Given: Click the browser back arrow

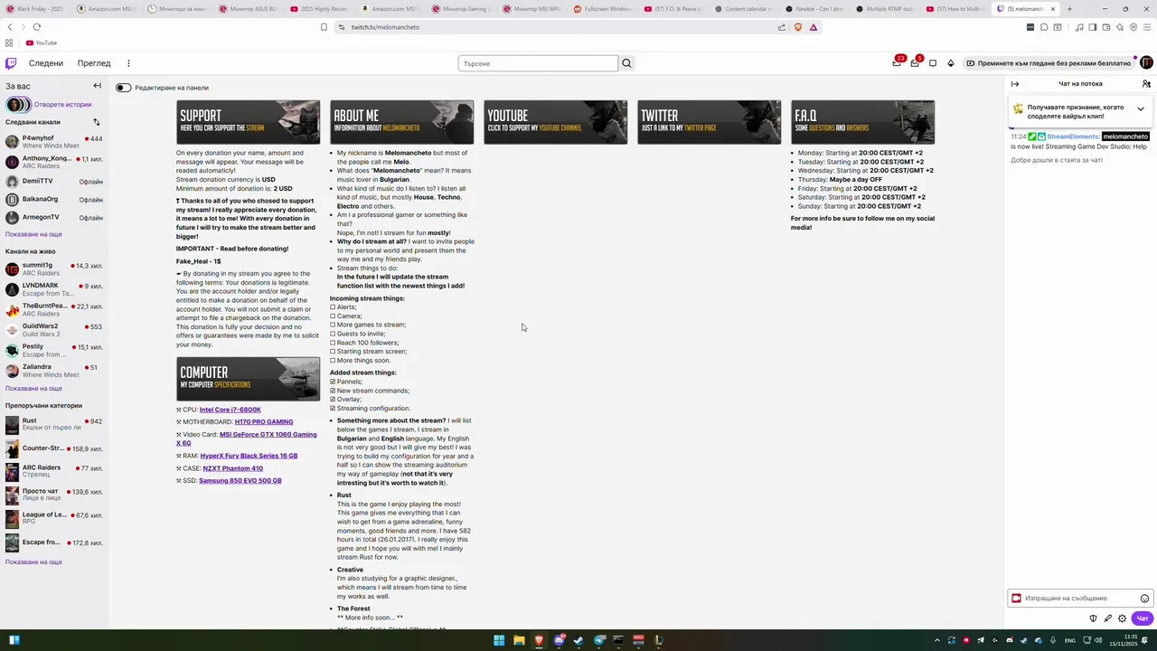Looking at the screenshot, I should click(10, 27).
